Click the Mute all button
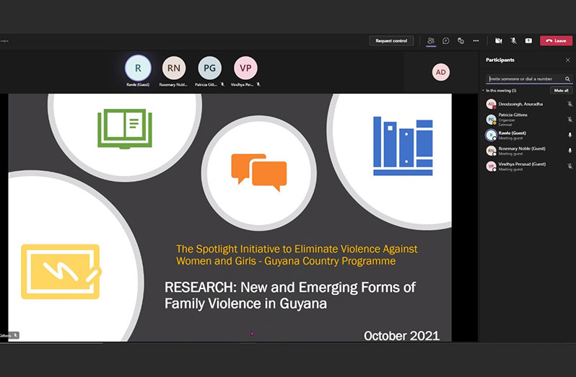 (561, 90)
